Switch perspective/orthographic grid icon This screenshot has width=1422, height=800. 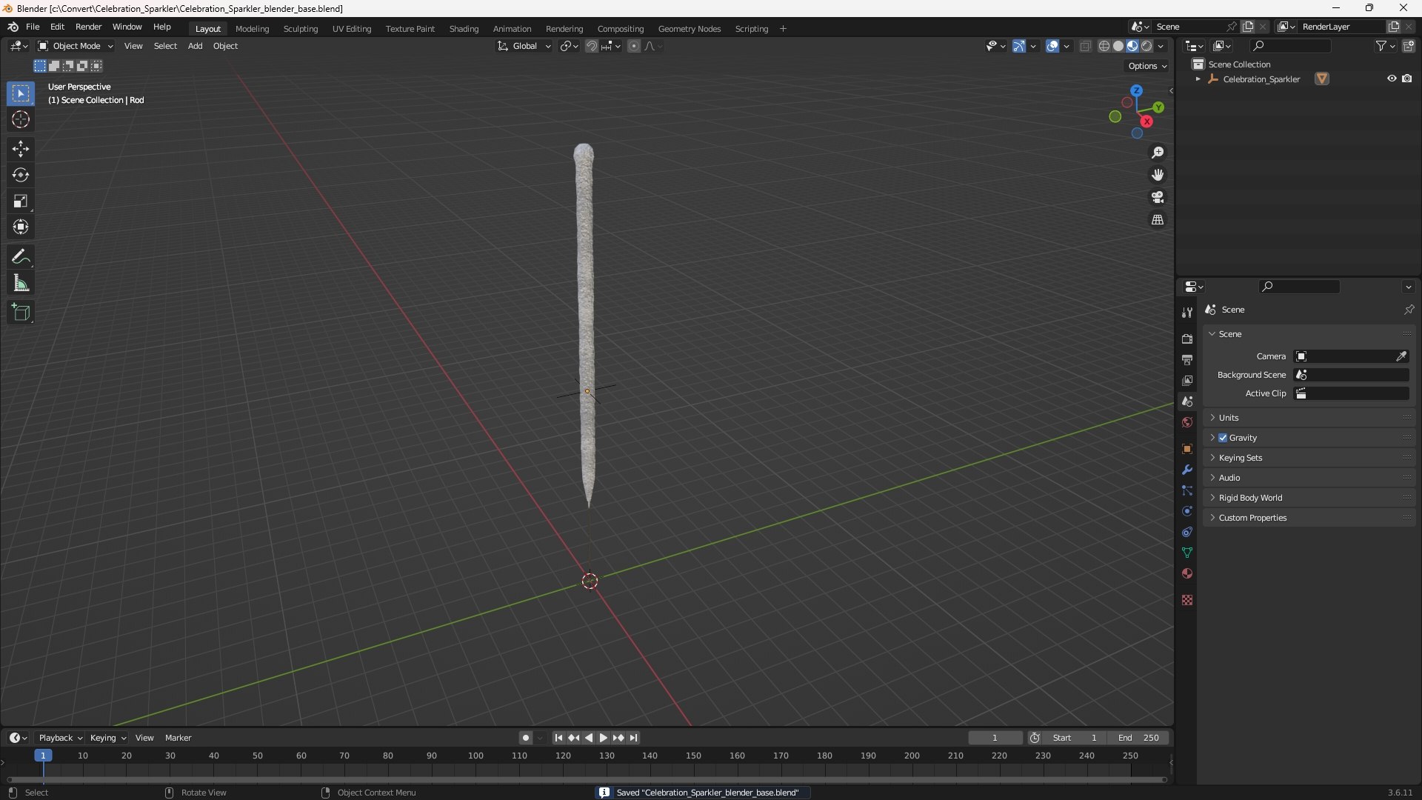click(1158, 220)
